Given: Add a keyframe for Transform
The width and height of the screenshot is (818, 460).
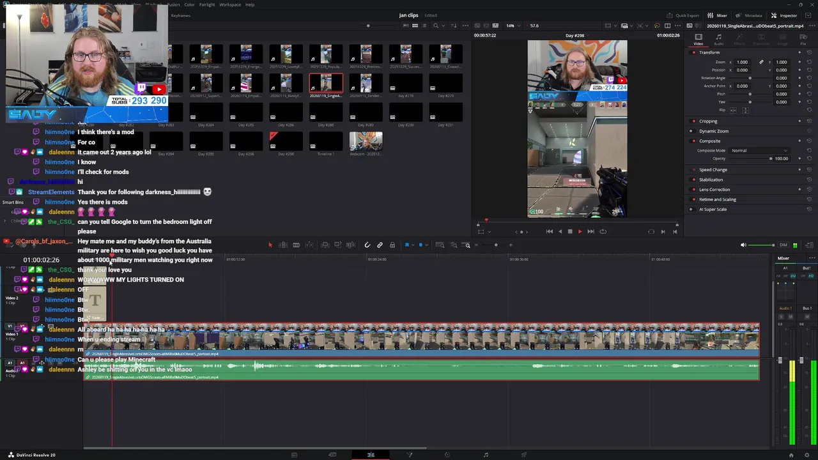Looking at the screenshot, I should [x=799, y=52].
